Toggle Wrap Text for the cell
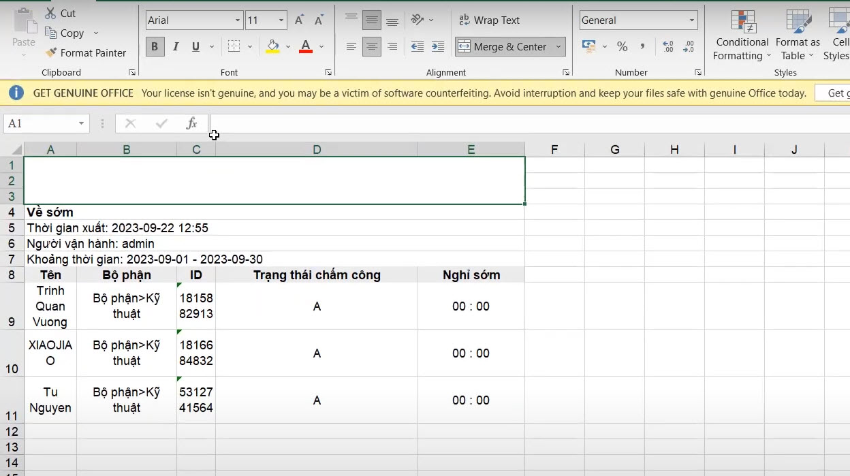 489,20
